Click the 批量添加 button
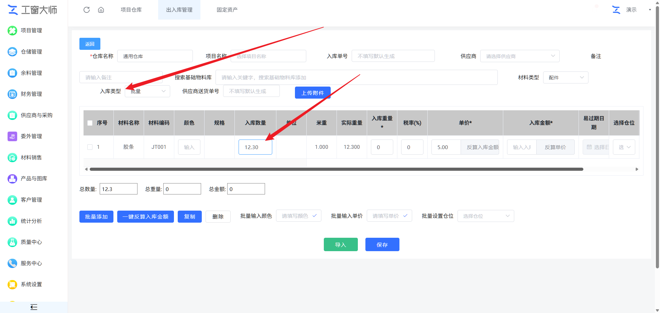The image size is (660, 313). point(96,216)
